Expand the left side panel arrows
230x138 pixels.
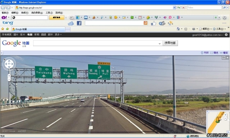(1, 53)
